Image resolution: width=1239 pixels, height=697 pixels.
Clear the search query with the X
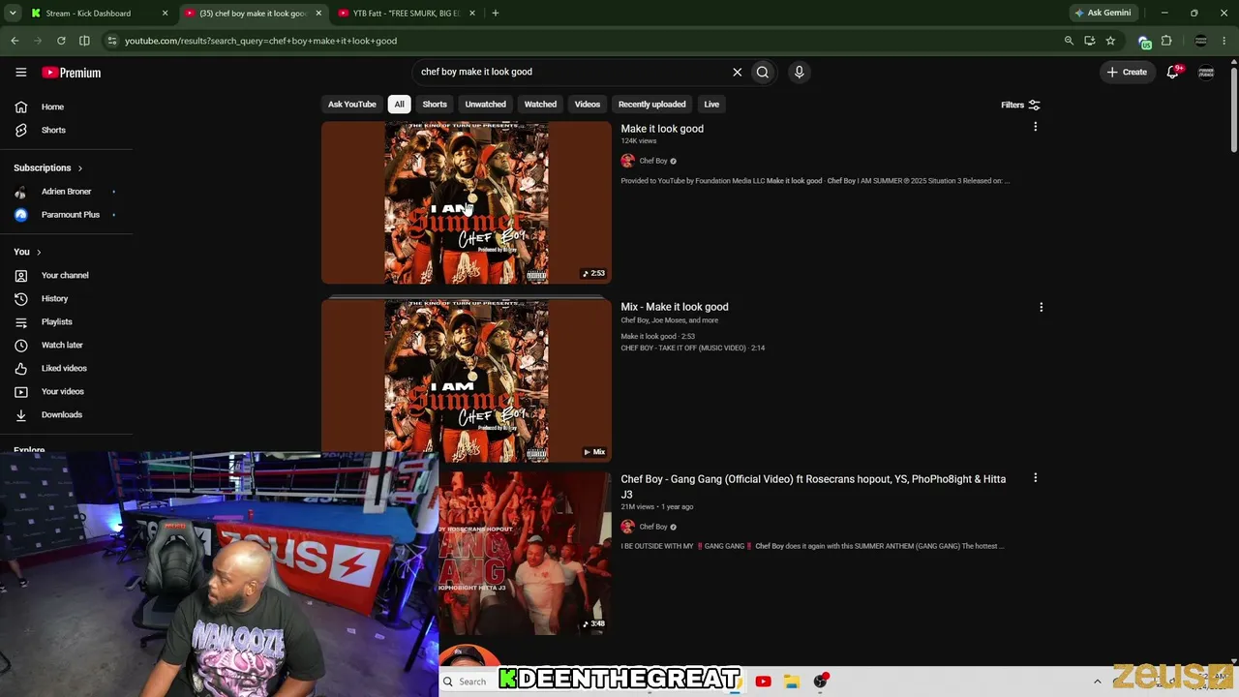[x=737, y=72]
